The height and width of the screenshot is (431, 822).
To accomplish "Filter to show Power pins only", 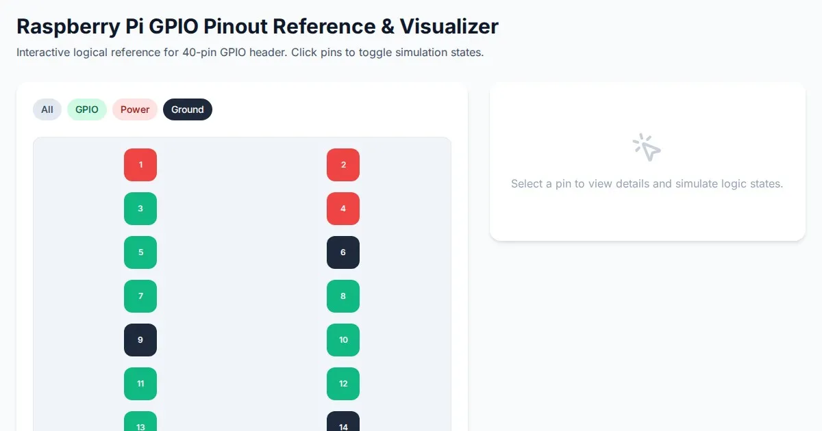I will (x=135, y=109).
